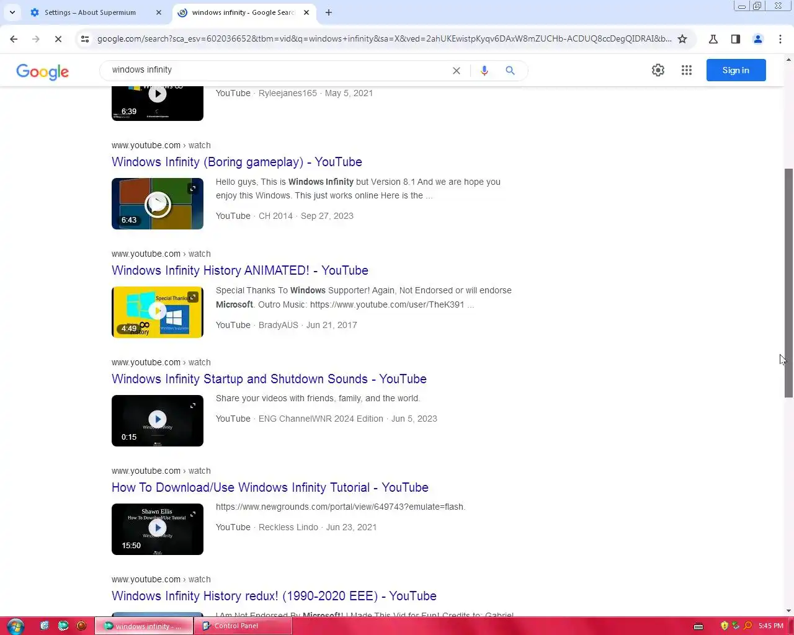Open Google quick settings gear

pyautogui.click(x=658, y=70)
